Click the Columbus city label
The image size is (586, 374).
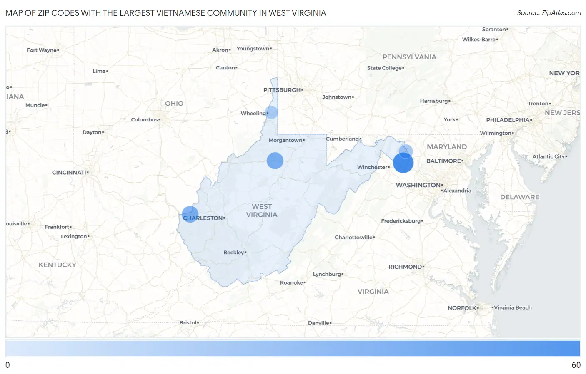tap(145, 120)
